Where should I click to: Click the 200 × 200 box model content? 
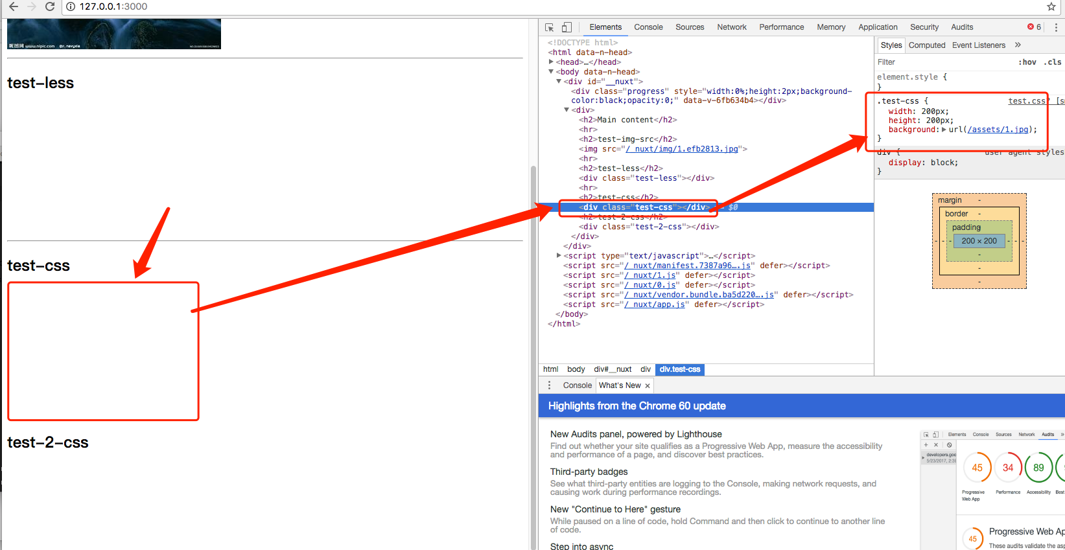(979, 241)
